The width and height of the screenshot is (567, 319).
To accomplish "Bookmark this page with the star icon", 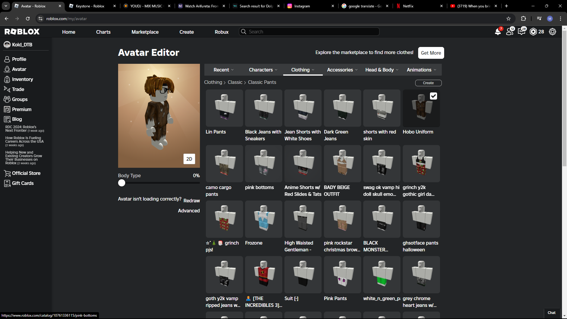I will coord(509,19).
